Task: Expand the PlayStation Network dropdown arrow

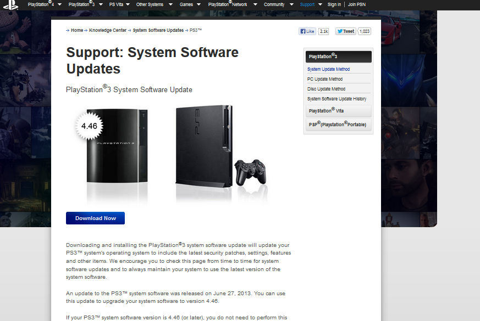Action: pyautogui.click(x=255, y=4)
